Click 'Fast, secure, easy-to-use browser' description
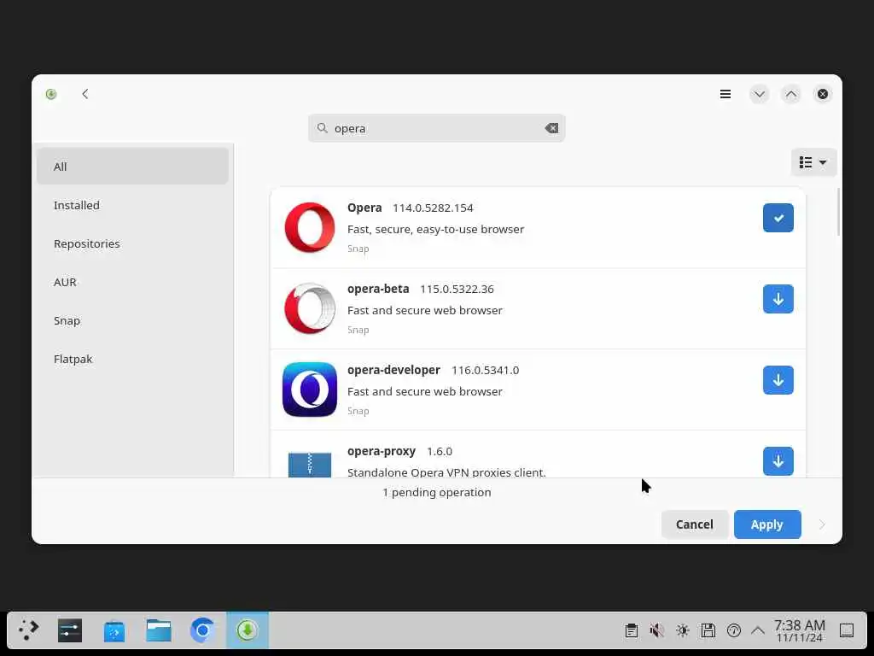This screenshot has height=656, width=874. 435,229
